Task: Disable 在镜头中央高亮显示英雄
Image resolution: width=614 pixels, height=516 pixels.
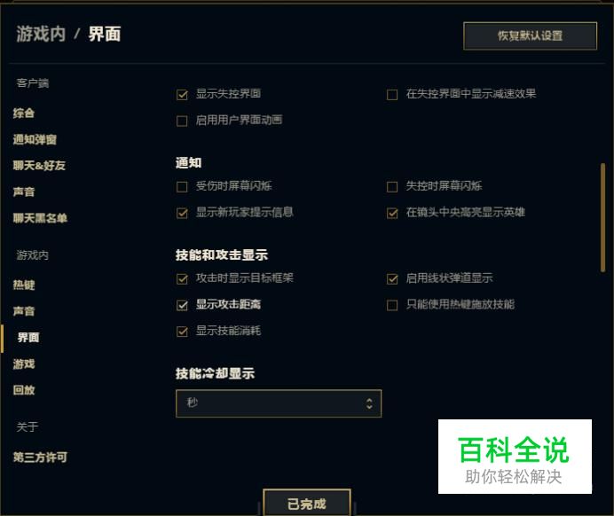Action: tap(392, 213)
